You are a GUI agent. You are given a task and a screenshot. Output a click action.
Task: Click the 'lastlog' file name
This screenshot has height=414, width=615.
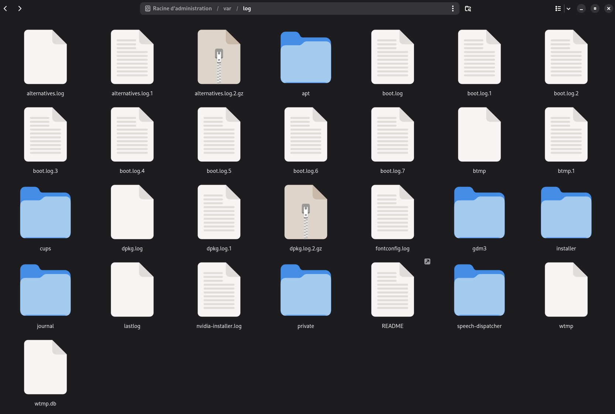coord(132,326)
